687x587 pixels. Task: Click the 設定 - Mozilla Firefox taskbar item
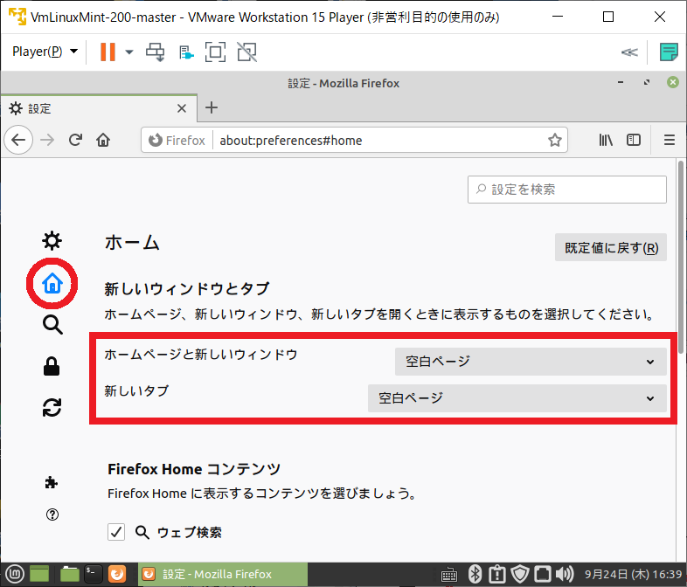(223, 574)
